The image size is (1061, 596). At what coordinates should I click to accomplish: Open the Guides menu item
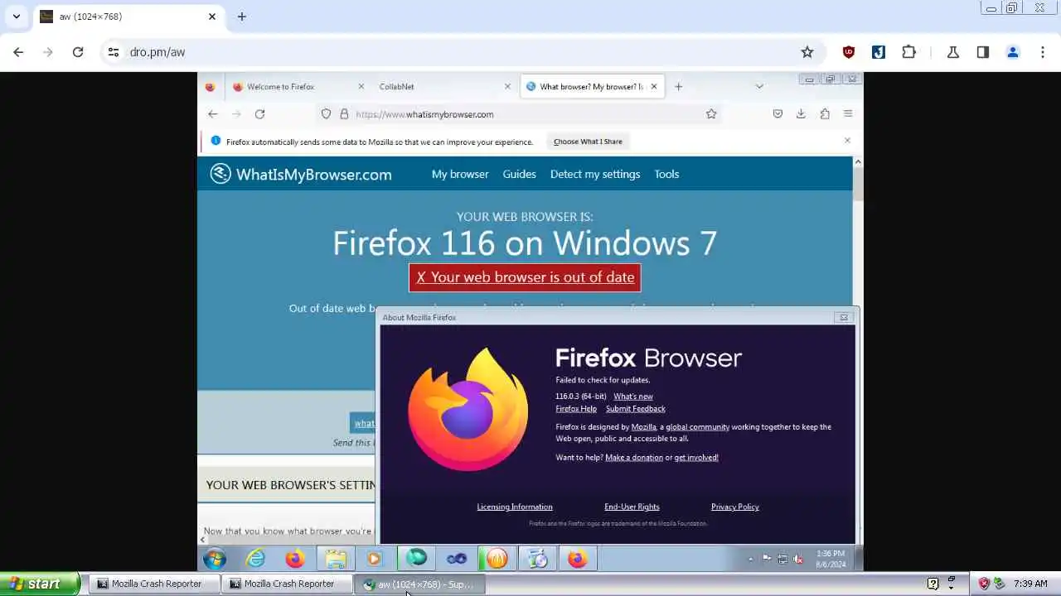520,174
